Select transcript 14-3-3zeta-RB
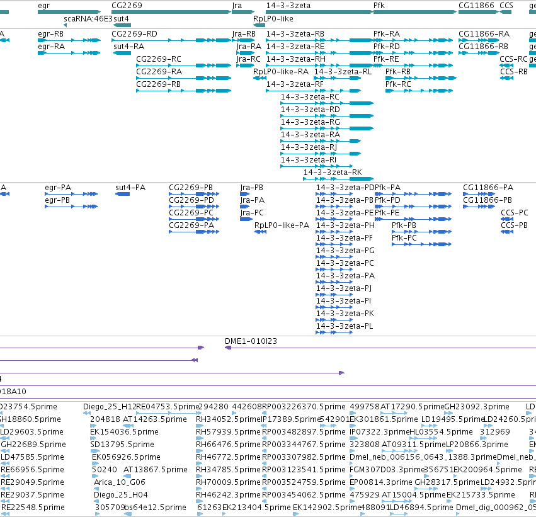The image size is (536, 517). tap(319, 40)
